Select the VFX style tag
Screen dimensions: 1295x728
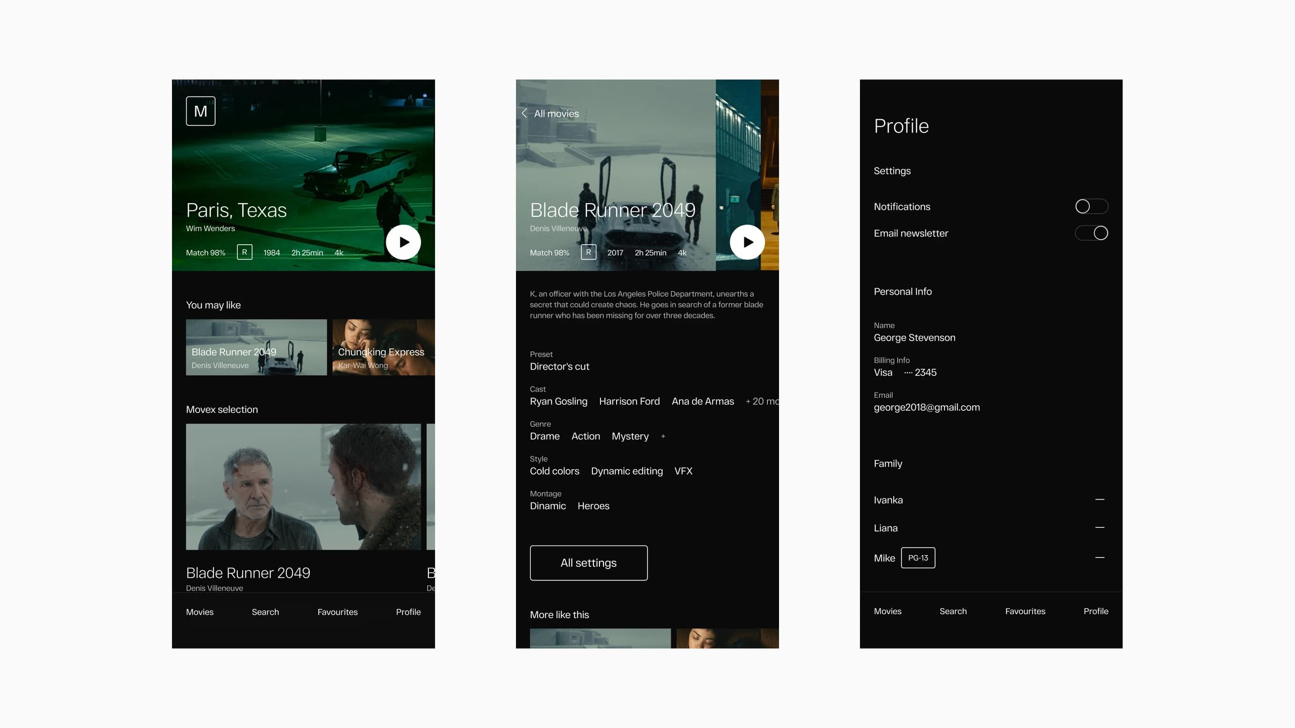683,471
